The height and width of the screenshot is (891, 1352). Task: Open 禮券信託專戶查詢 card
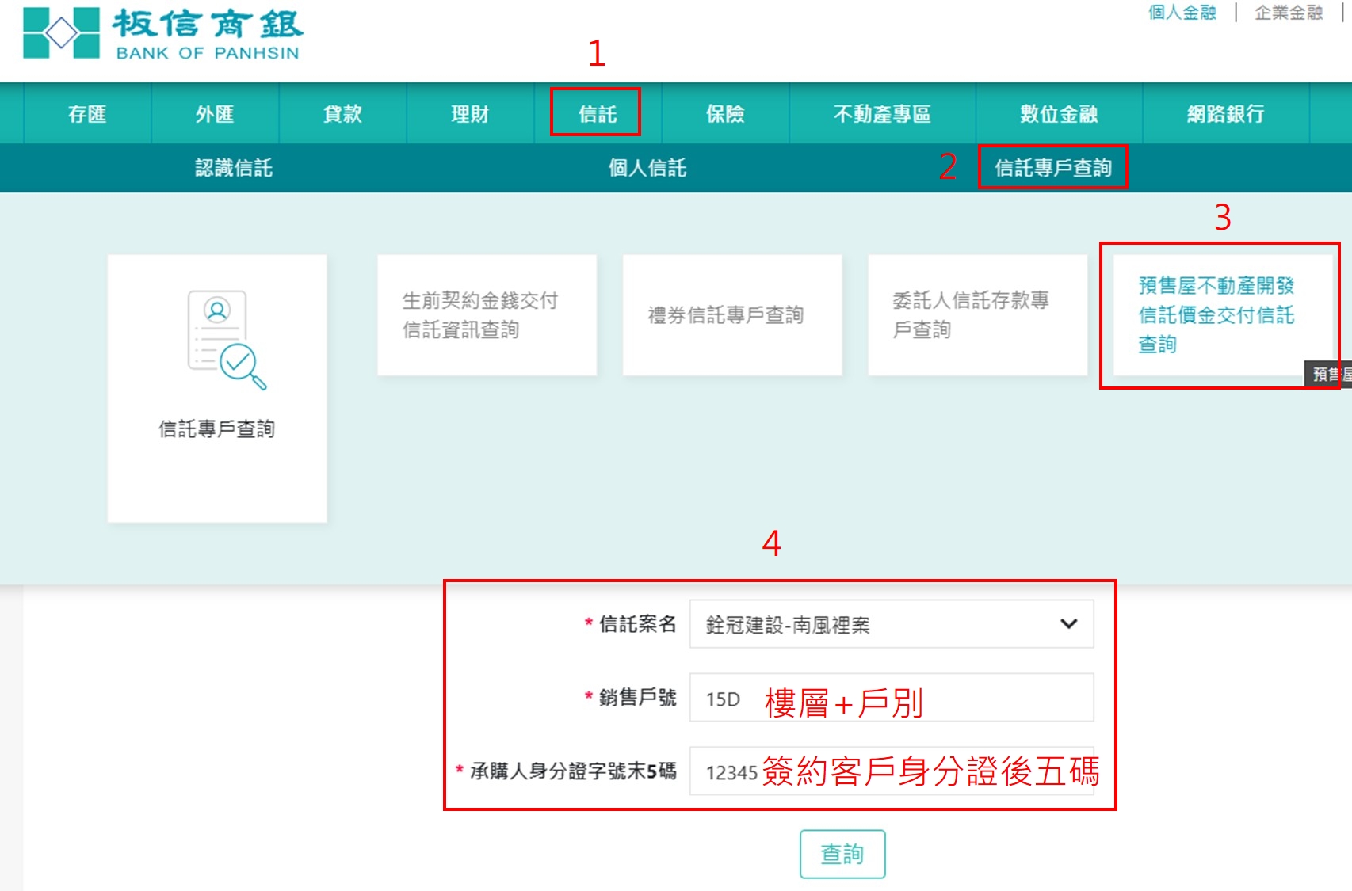coord(732,315)
